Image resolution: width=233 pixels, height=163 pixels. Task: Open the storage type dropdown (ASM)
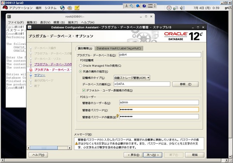pyautogui.click(x=132, y=78)
